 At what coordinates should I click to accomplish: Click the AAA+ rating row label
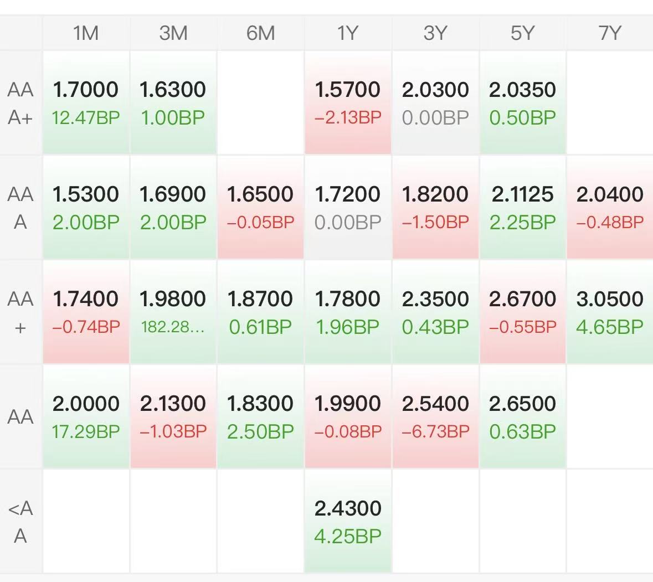20,103
